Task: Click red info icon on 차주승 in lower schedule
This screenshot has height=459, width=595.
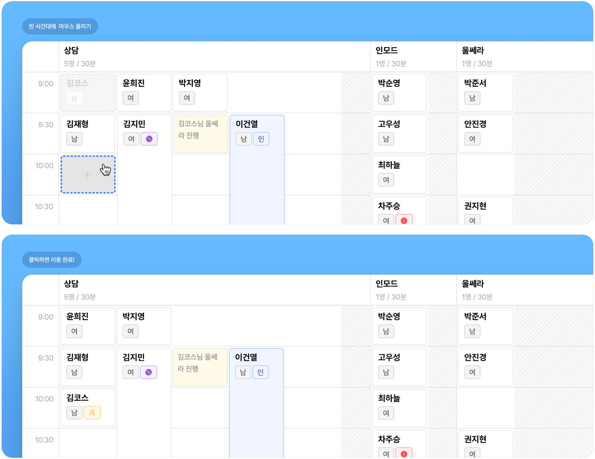Action: tap(404, 453)
